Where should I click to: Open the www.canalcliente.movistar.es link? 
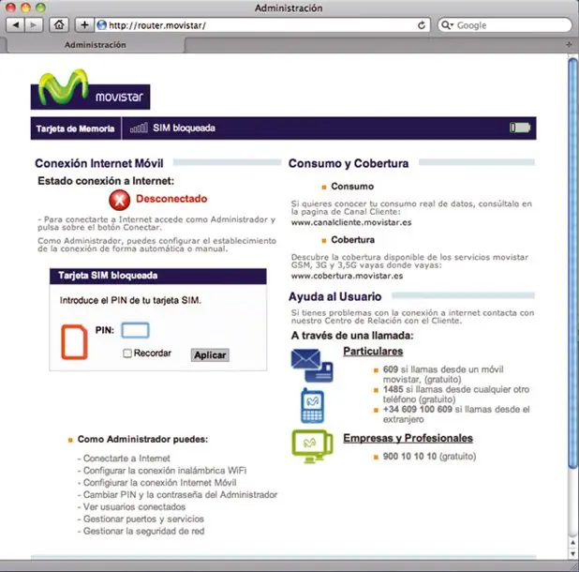click(x=351, y=222)
